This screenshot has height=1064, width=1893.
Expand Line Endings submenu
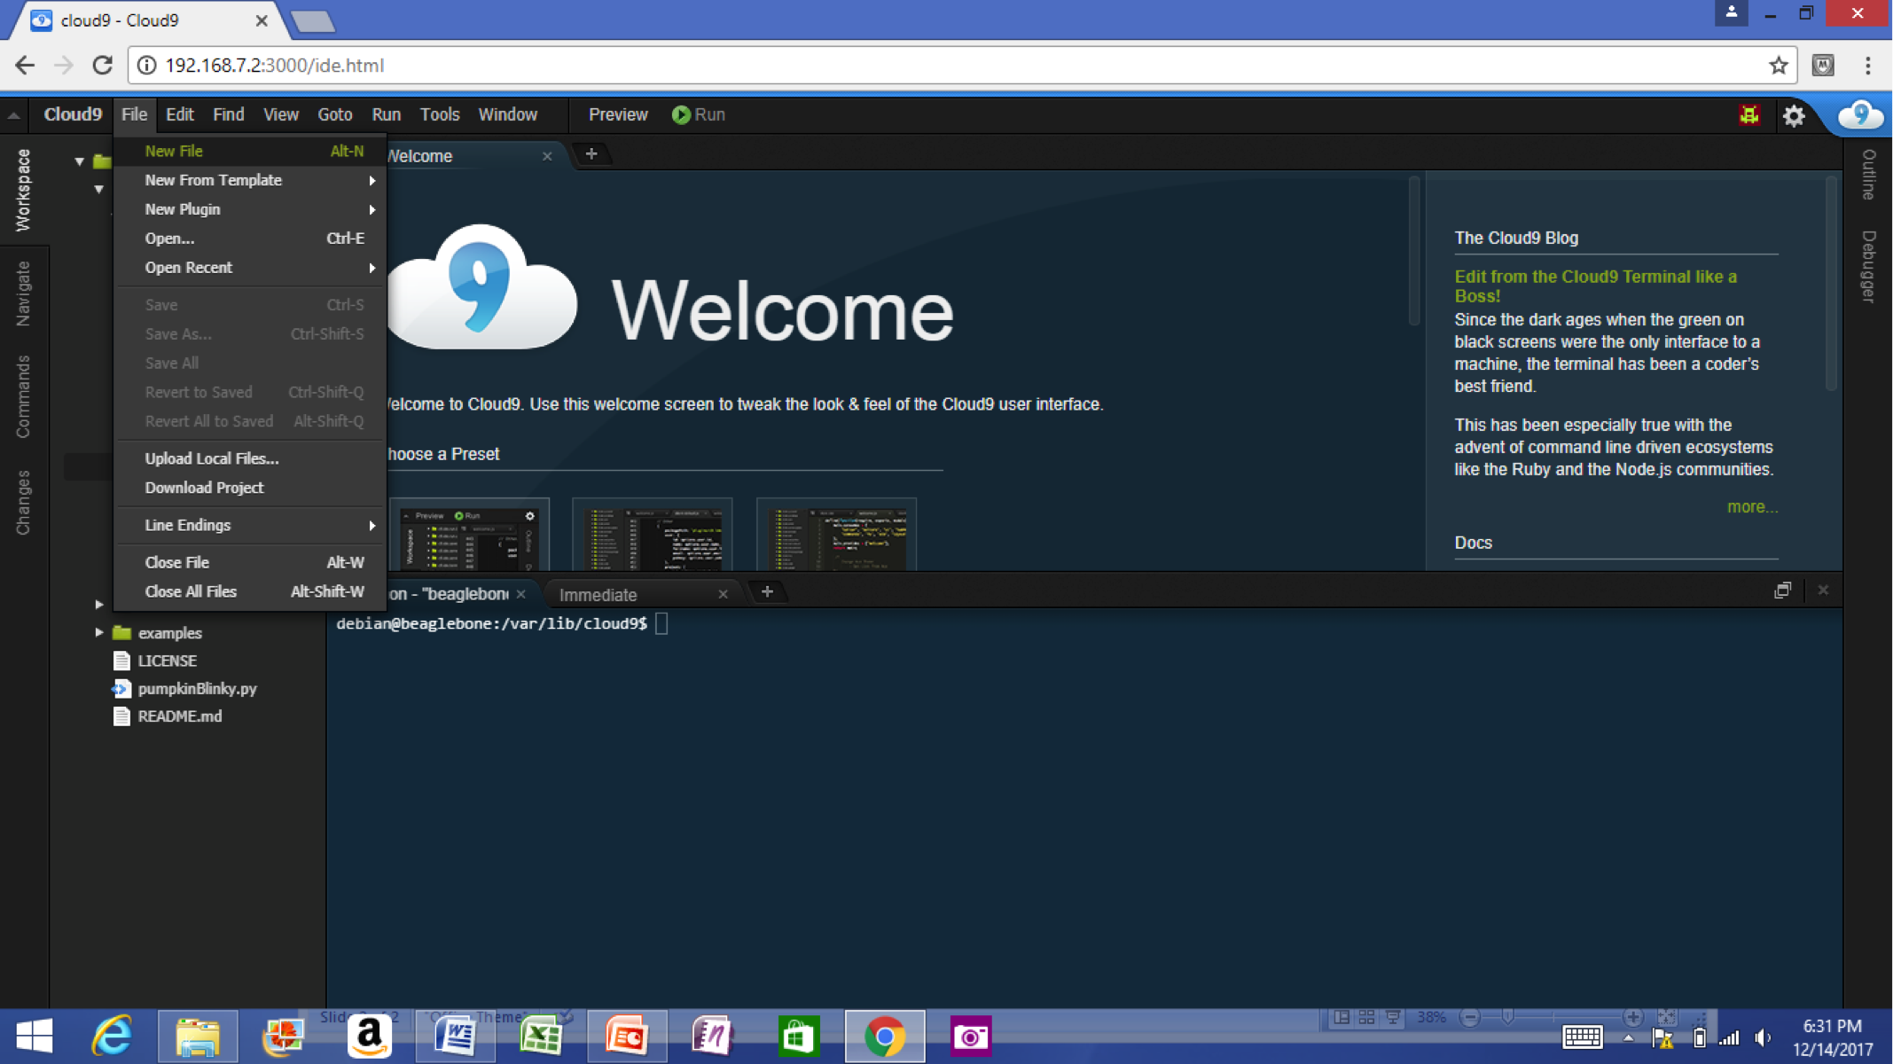coord(250,525)
